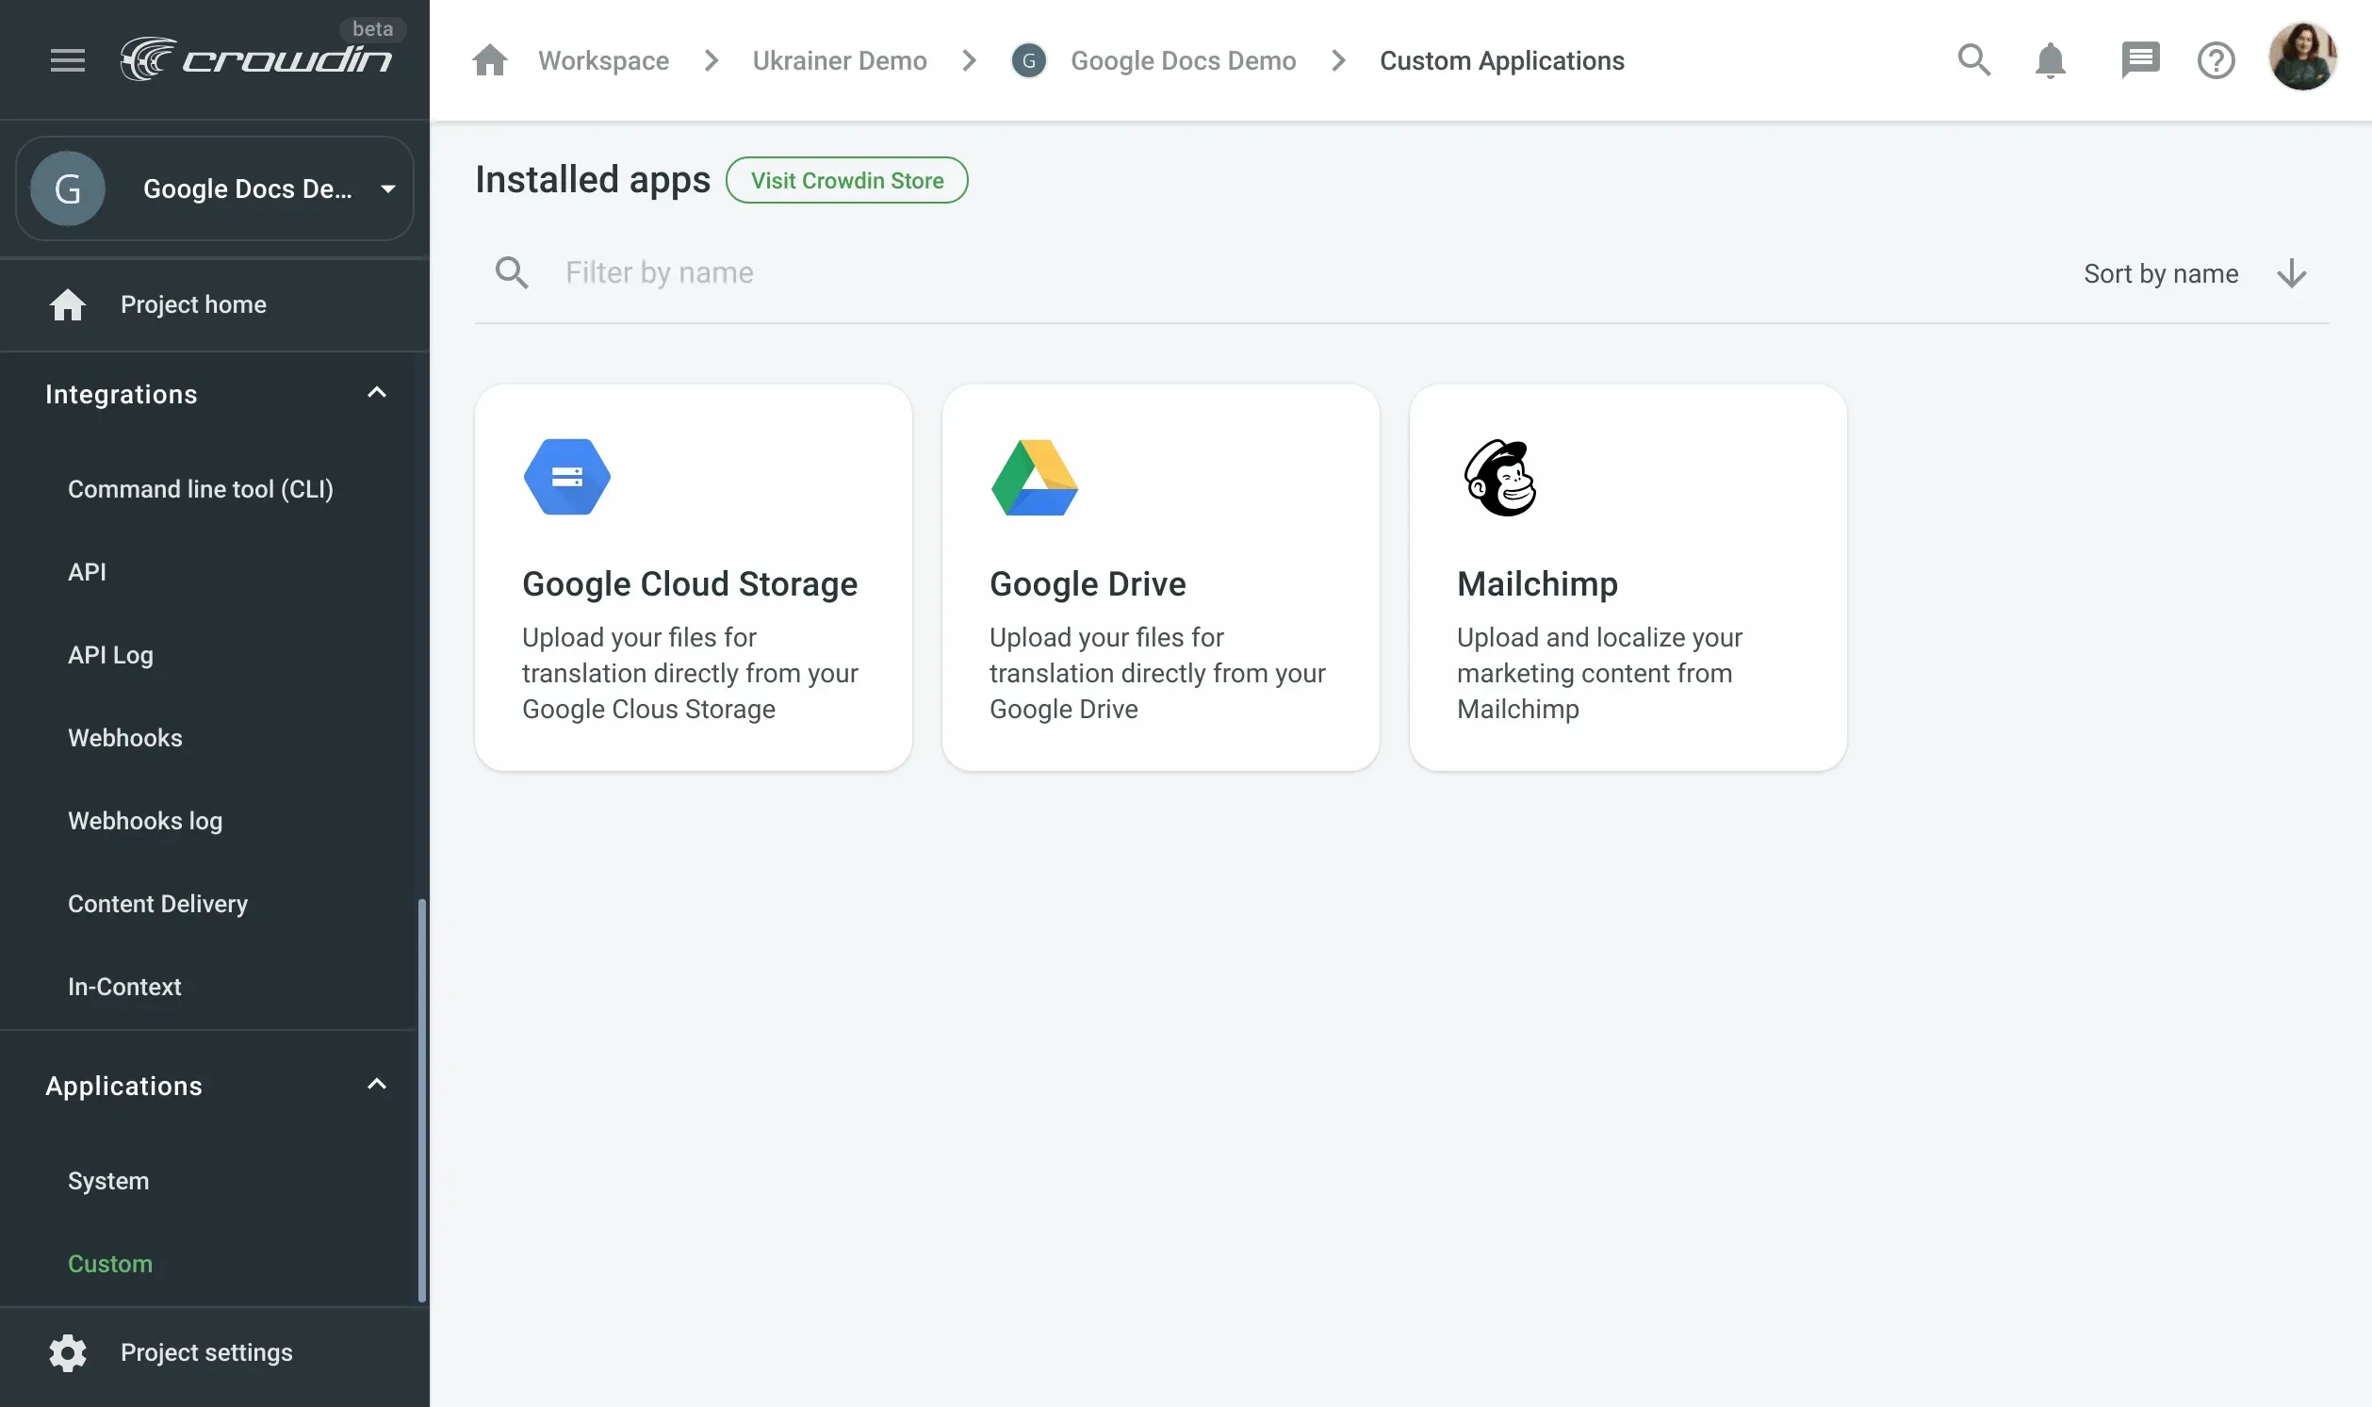Open the Google Drive app card
Image resolution: width=2372 pixels, height=1407 pixels.
pyautogui.click(x=1159, y=578)
